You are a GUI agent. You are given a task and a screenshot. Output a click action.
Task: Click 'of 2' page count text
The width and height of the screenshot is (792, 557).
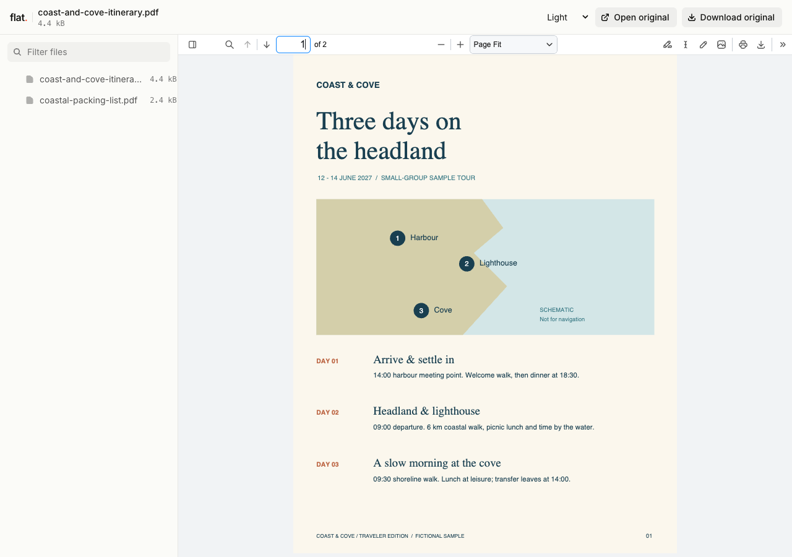321,45
